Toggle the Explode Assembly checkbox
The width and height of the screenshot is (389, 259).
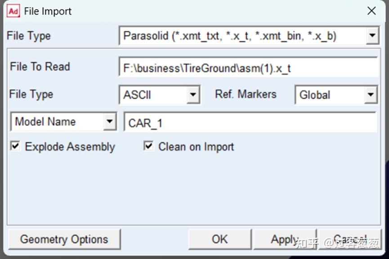[15, 146]
